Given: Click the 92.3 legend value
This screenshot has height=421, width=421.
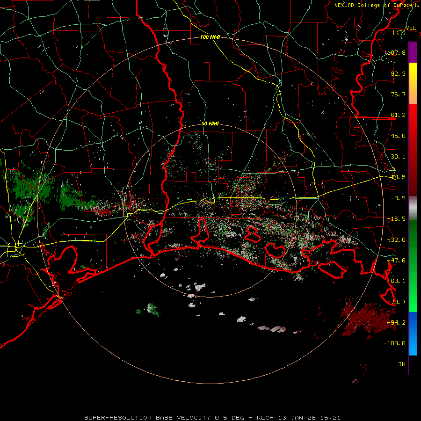Looking at the screenshot, I should tap(398, 73).
